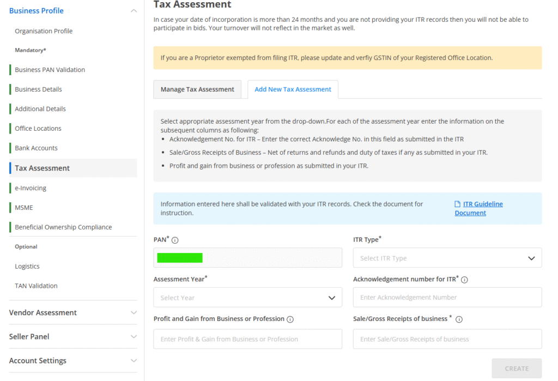The width and height of the screenshot is (558, 381).
Task: Click the info icon next to PAN
Action: point(175,240)
